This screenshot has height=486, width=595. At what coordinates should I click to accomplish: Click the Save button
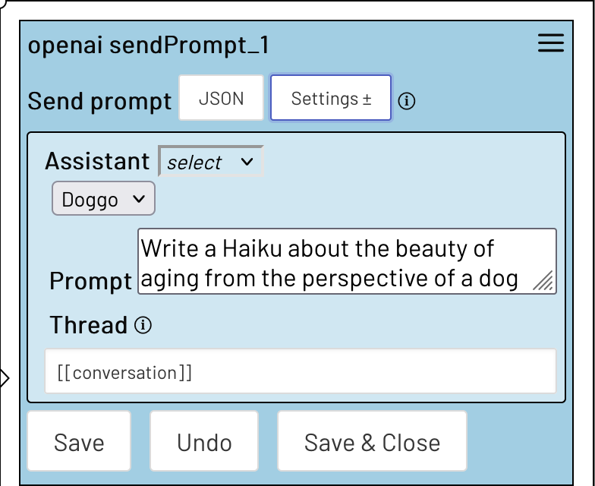pyautogui.click(x=79, y=441)
